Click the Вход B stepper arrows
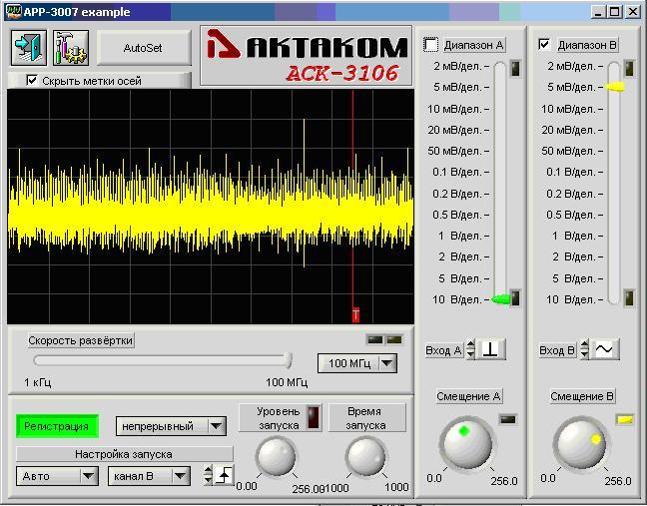647x506 pixels. coord(585,349)
